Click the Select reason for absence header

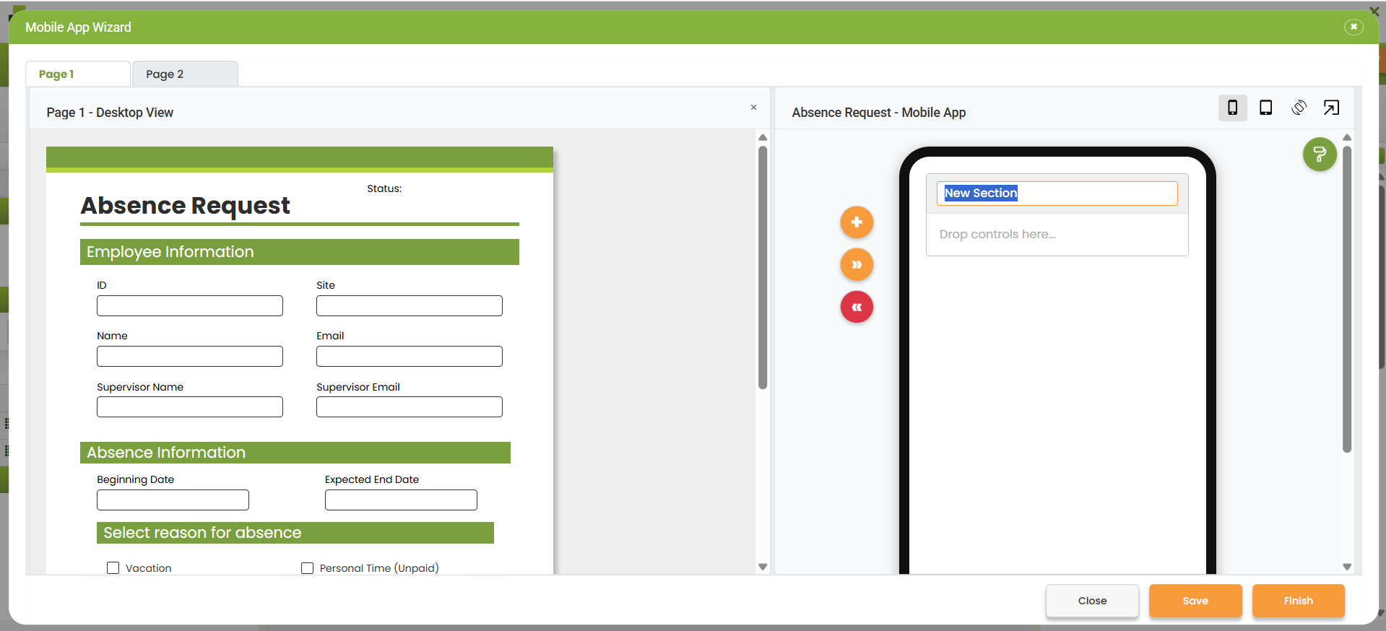295,533
